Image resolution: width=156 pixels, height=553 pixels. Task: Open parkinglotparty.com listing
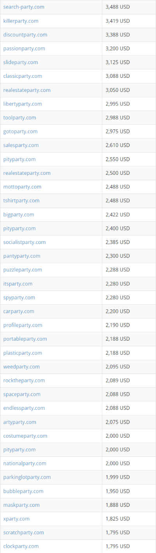coord(27,477)
